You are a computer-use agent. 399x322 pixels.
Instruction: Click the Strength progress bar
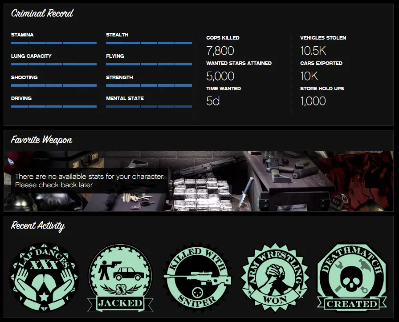click(149, 85)
